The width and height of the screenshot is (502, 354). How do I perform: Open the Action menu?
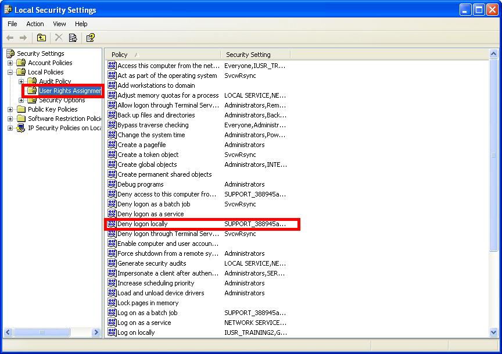tap(35, 24)
